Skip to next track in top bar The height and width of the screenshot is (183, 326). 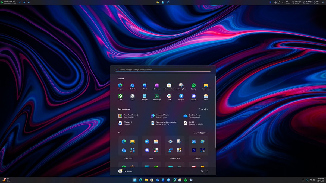point(29,2)
